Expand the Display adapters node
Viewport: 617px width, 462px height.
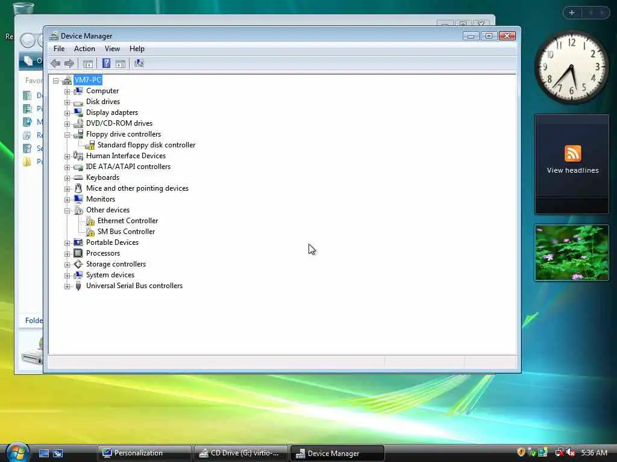(67, 113)
